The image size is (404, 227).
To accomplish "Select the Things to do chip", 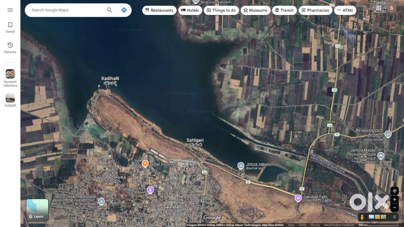I will tap(221, 10).
